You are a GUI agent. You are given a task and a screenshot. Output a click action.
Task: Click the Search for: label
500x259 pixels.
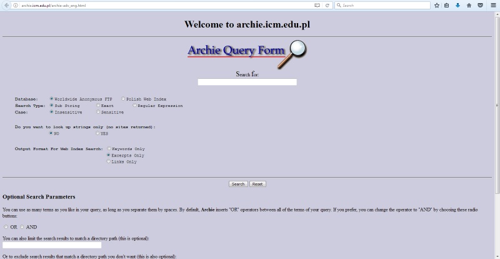click(247, 74)
